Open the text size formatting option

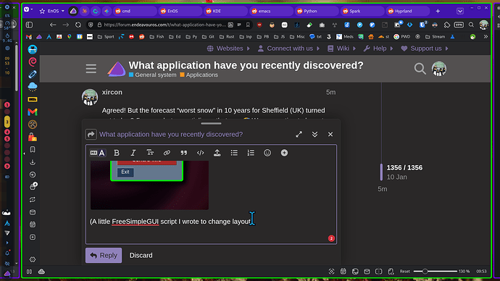coord(150,153)
